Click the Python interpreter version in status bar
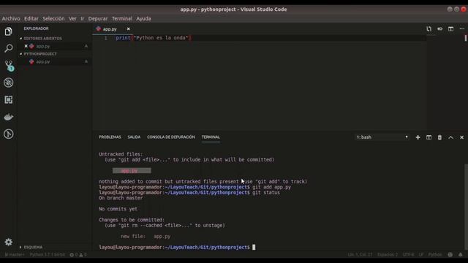 pos(47,255)
